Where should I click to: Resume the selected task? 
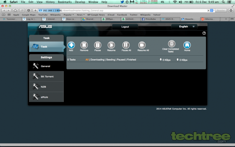(111, 45)
